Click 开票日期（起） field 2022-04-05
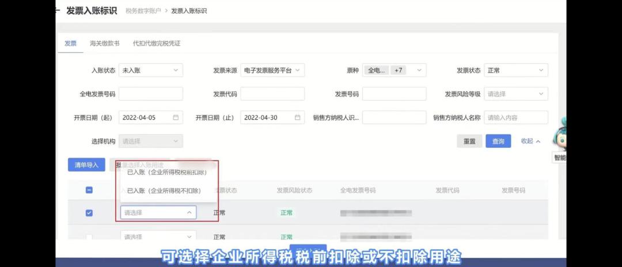Image resolution: width=622 pixels, height=267 pixels. (151, 117)
